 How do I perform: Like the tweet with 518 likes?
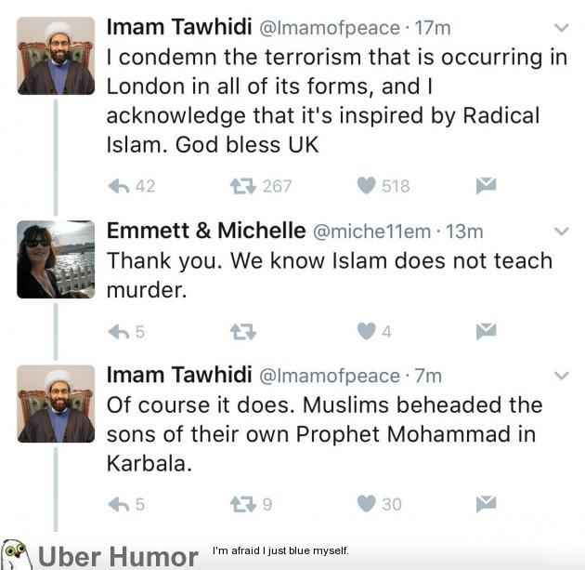366,186
